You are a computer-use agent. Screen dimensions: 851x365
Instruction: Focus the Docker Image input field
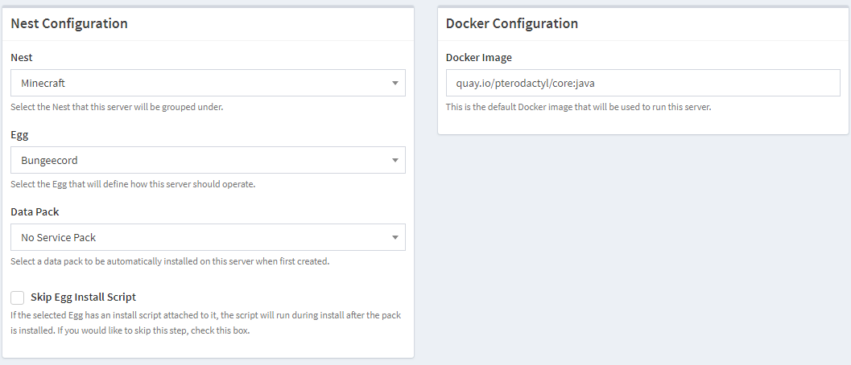pos(642,83)
